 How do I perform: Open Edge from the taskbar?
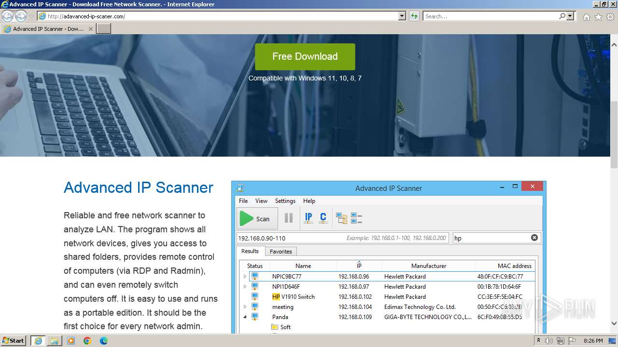104,341
